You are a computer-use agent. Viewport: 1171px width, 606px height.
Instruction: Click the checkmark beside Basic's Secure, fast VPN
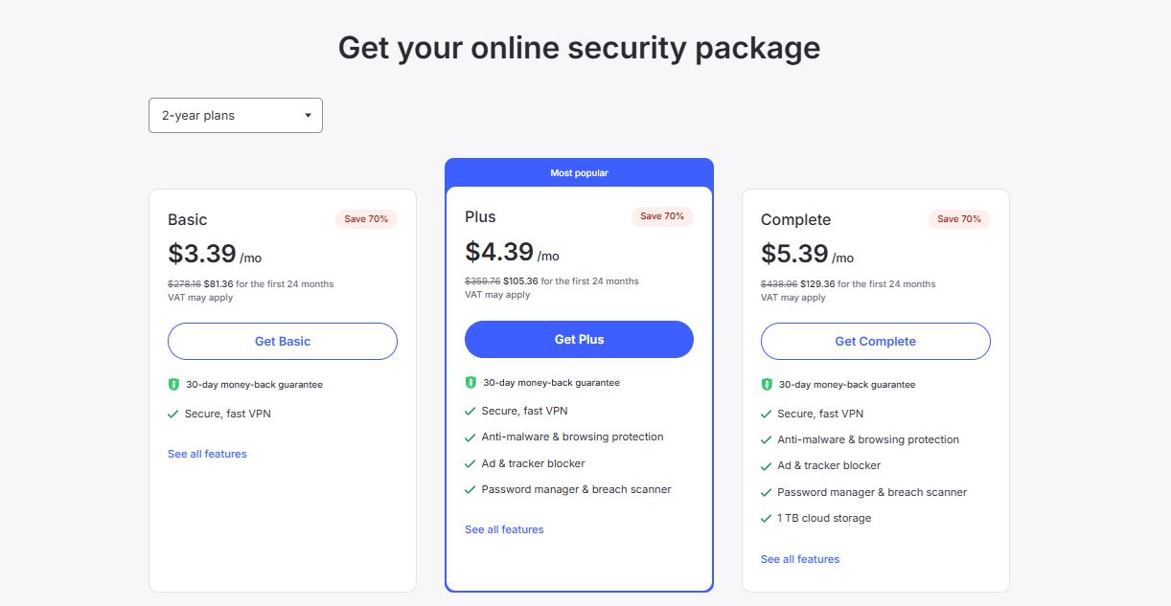(x=173, y=415)
